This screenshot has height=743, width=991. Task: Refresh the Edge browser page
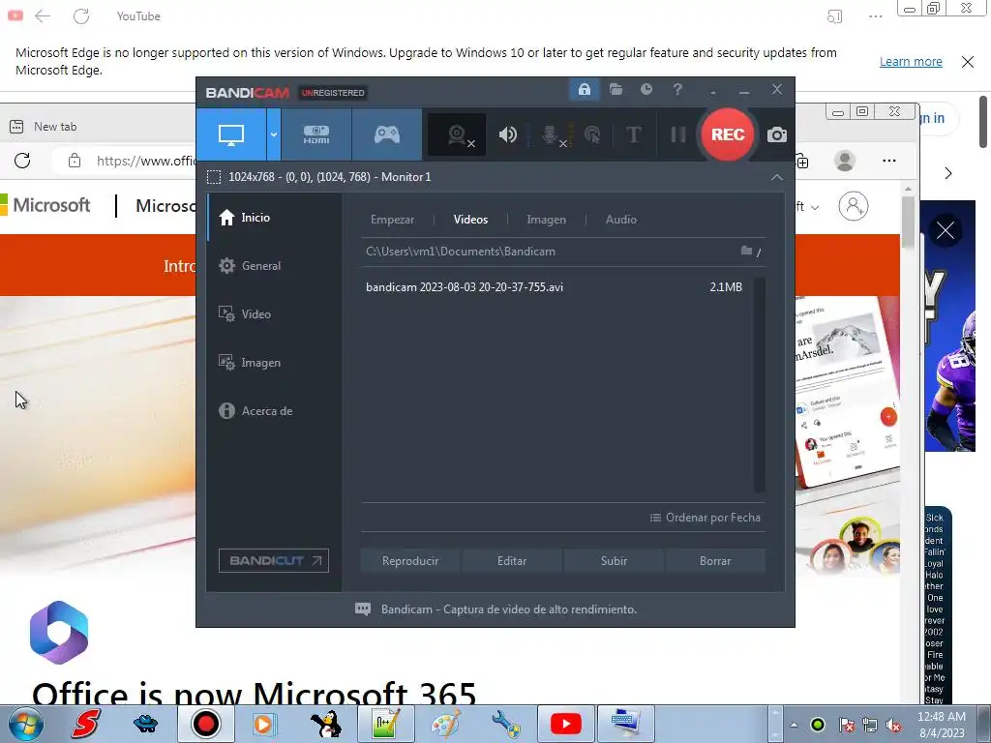coord(22,161)
